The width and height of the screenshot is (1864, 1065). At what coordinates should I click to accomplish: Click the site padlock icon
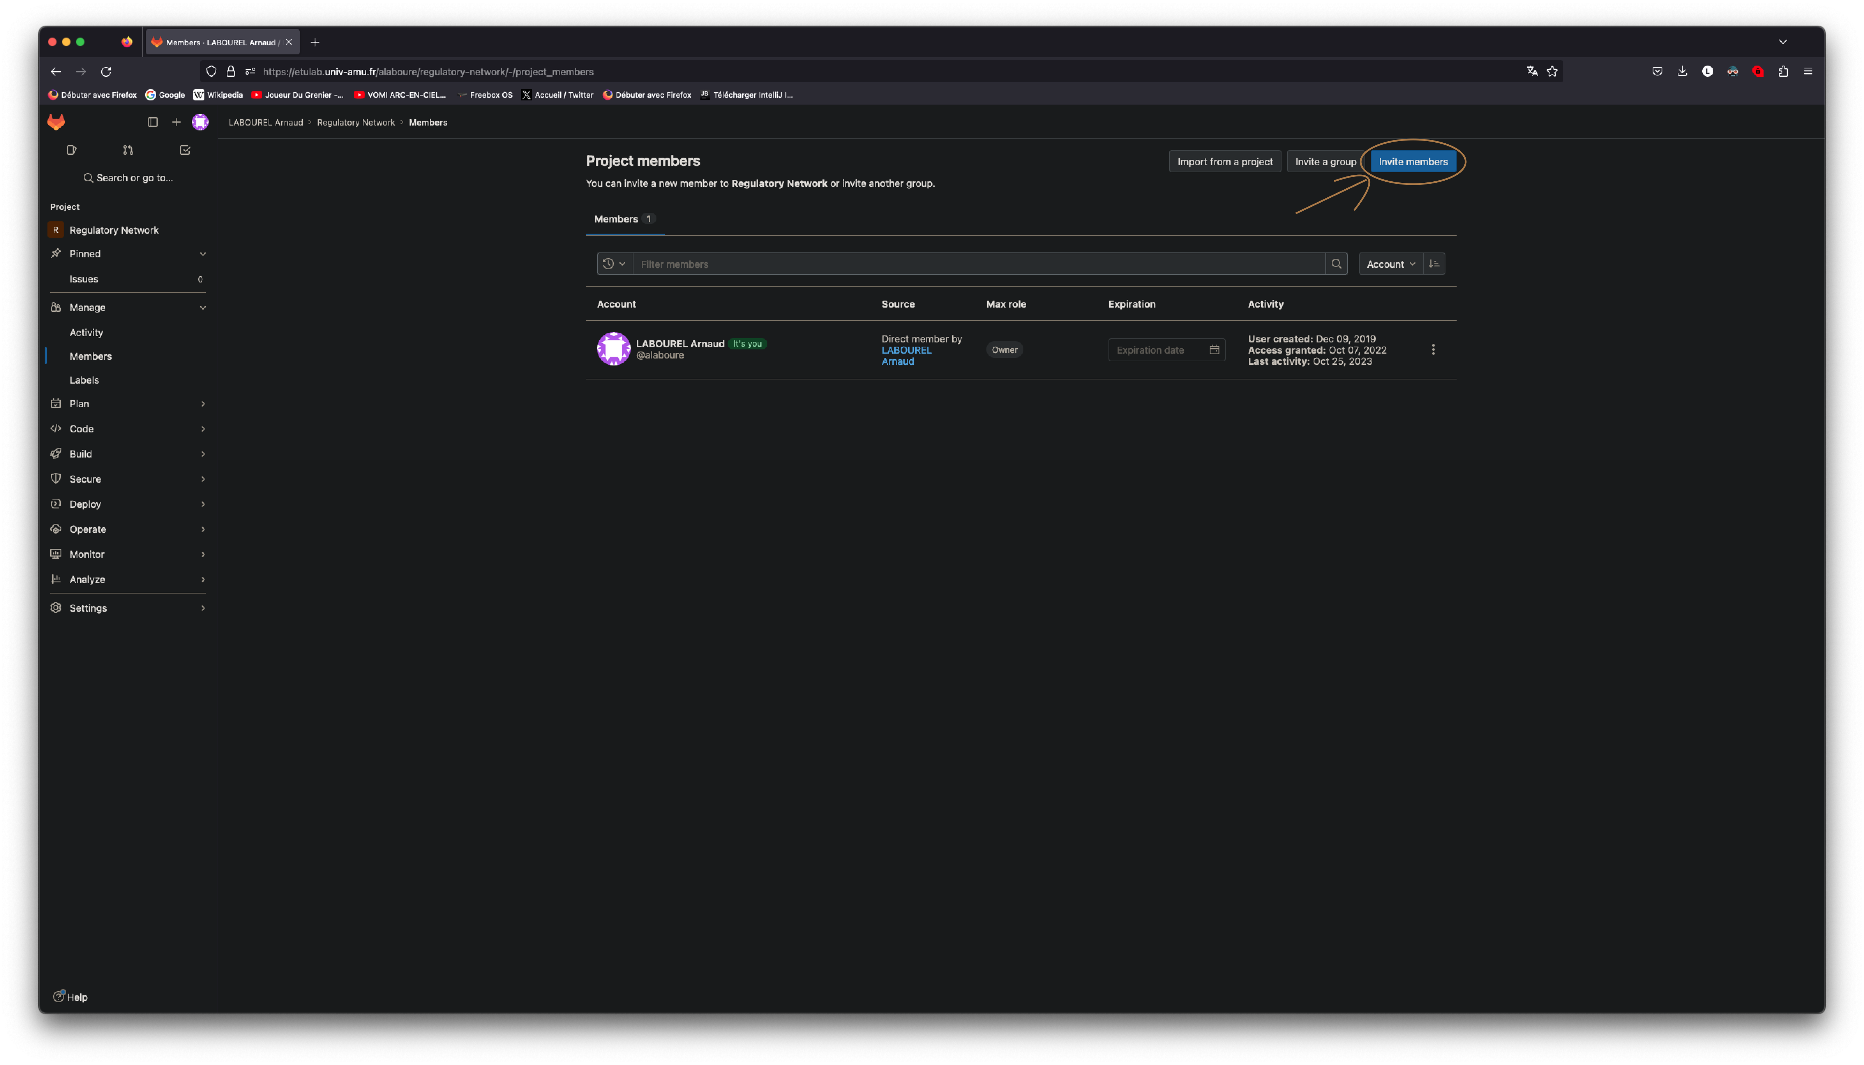tap(231, 72)
